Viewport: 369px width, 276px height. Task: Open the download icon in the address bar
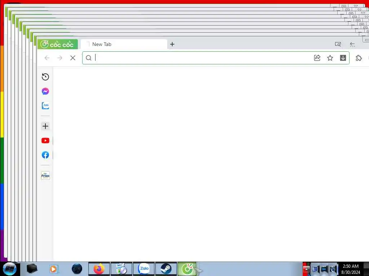click(x=343, y=58)
